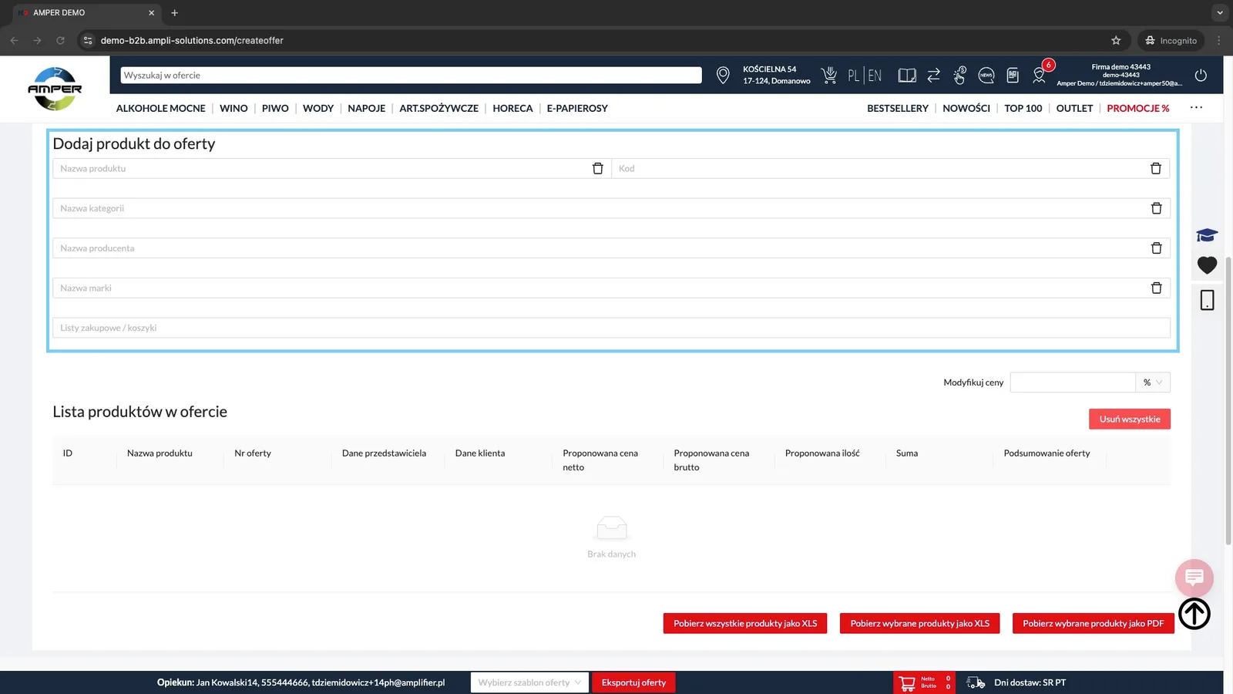The image size is (1233, 694).
Task: Open the HORECA category
Action: click(x=512, y=108)
